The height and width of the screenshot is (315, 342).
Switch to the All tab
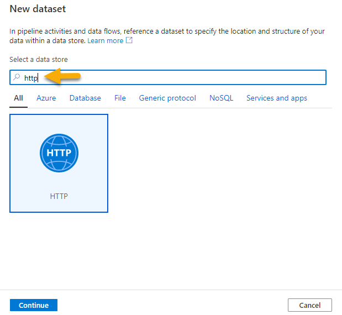[x=19, y=98]
